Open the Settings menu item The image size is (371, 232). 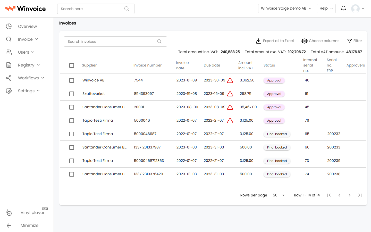(26, 91)
